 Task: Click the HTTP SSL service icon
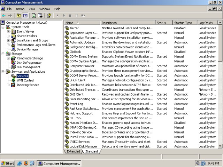pyautogui.click(x=67, y=118)
